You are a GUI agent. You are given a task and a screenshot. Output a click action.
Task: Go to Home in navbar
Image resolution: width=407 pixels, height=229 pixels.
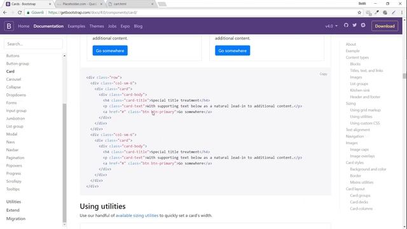[24, 26]
